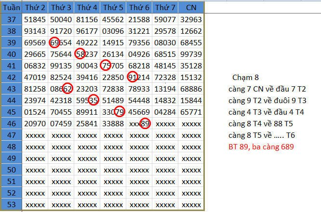Click cell with value 58237
The image size is (321, 212).
click(87, 54)
